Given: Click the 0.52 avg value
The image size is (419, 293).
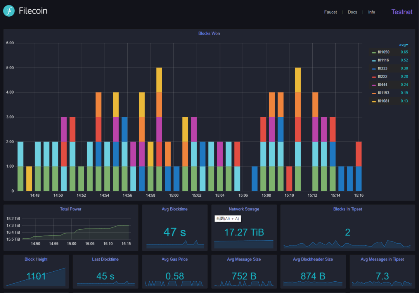Looking at the screenshot, I should [404, 60].
